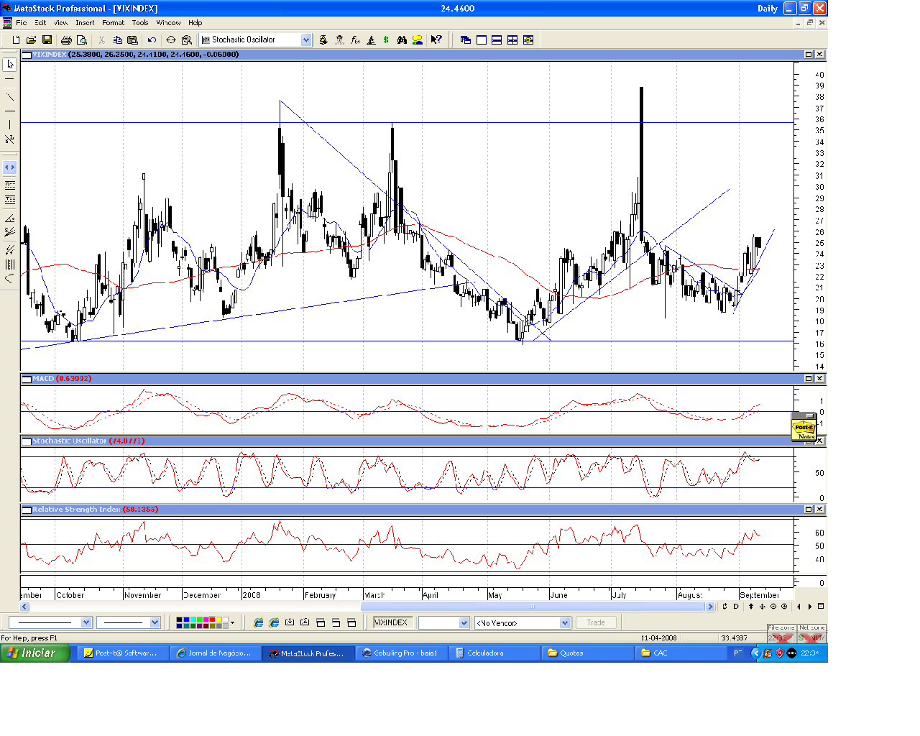
Task: Open the Edit menu
Action: [x=40, y=23]
